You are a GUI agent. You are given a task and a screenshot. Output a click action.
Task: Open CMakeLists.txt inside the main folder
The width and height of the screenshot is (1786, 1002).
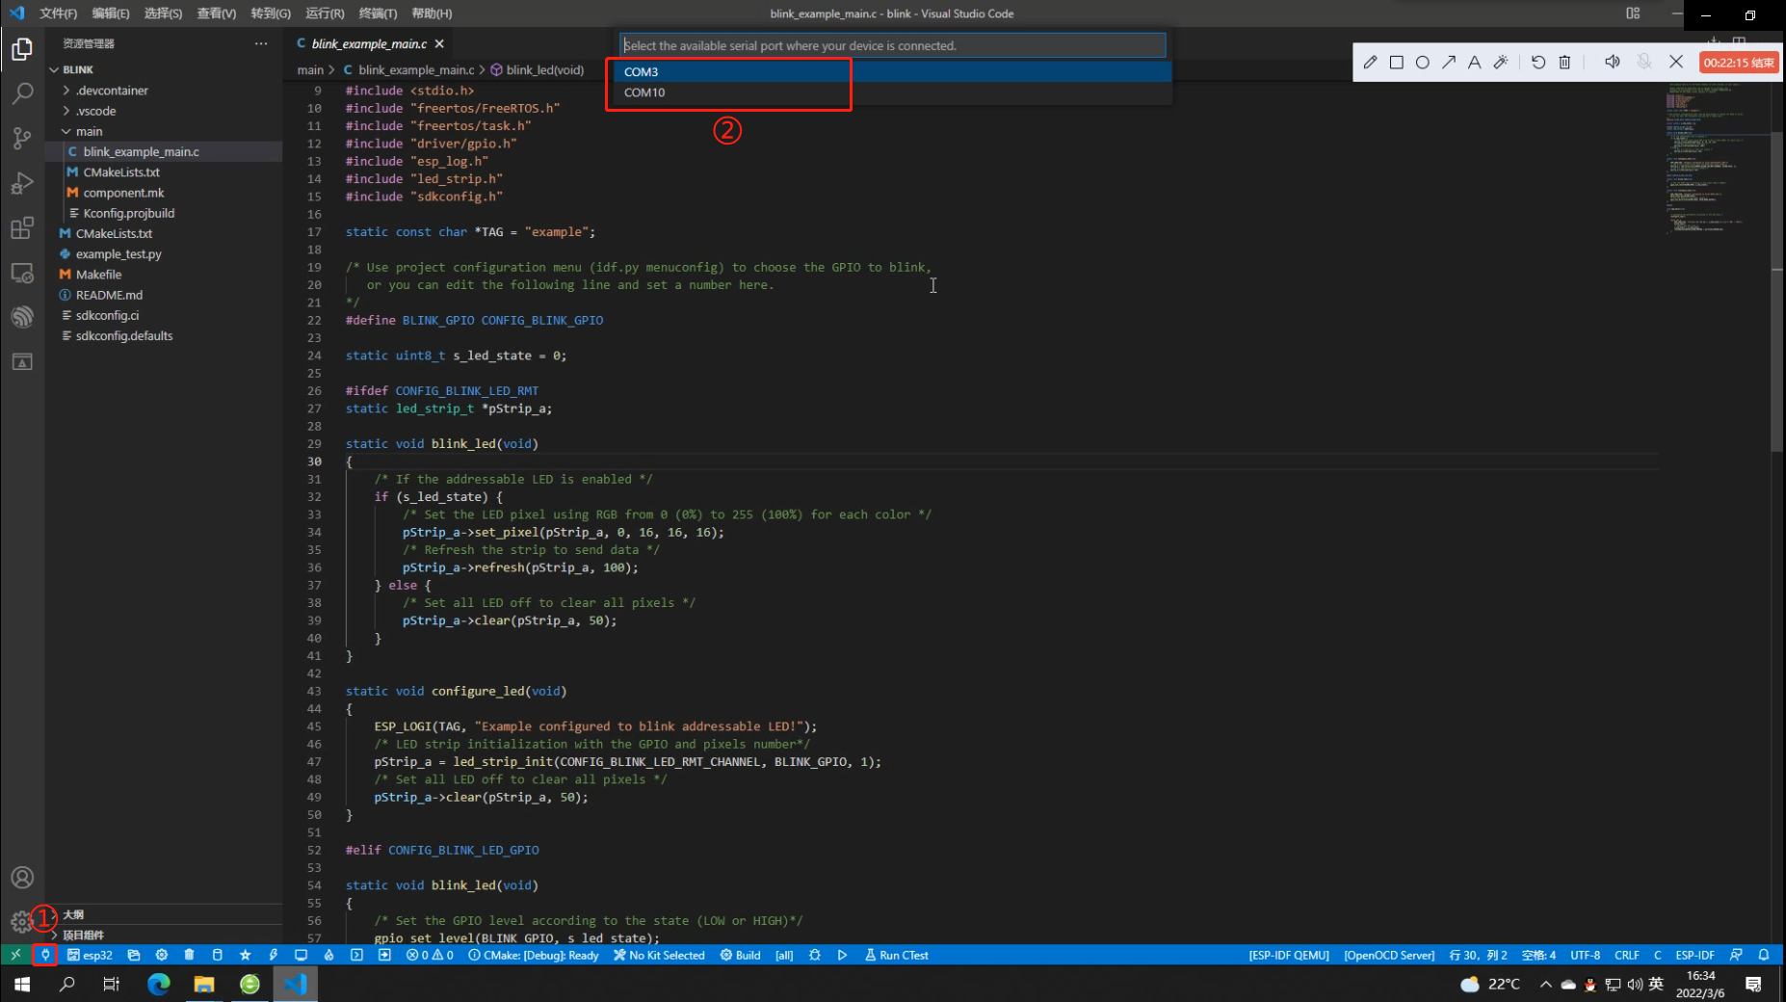(164, 171)
